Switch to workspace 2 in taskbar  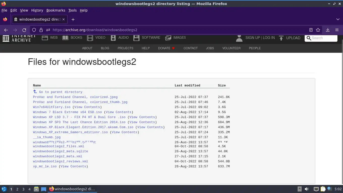click(x=17, y=189)
